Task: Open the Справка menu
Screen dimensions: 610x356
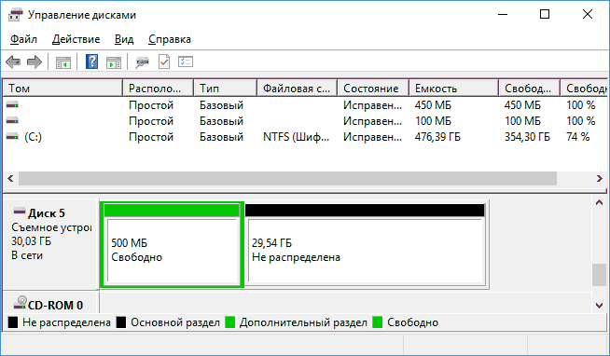Action: click(170, 39)
